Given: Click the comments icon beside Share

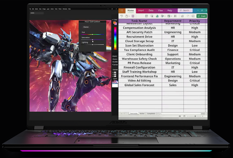Looking at the screenshot, I should 193,16.
